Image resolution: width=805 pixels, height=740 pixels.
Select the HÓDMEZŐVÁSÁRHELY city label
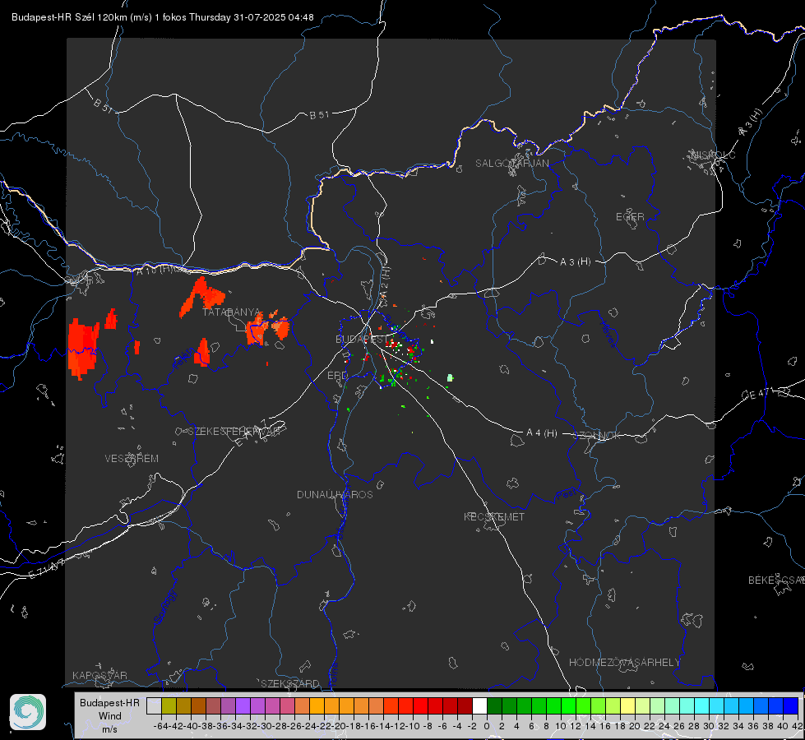tap(624, 663)
